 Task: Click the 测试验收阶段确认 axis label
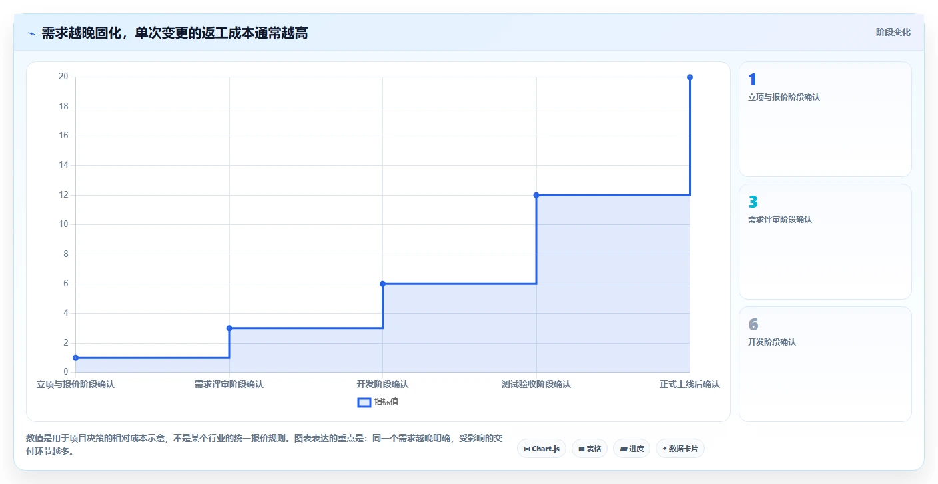coord(536,384)
